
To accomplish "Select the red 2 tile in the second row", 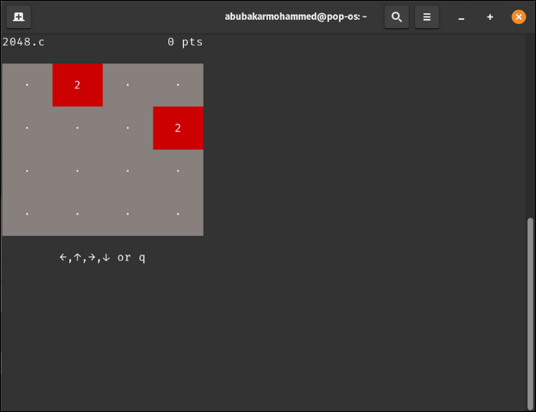I will [x=178, y=128].
